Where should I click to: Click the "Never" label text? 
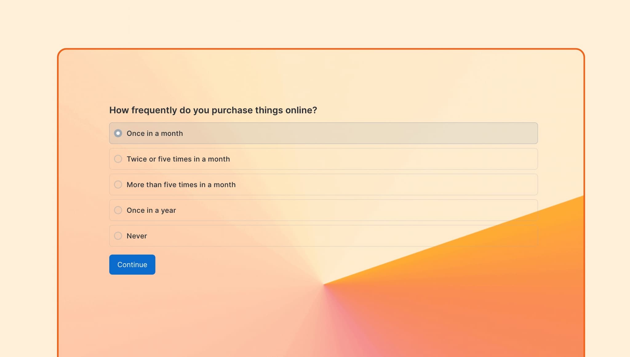pyautogui.click(x=137, y=236)
